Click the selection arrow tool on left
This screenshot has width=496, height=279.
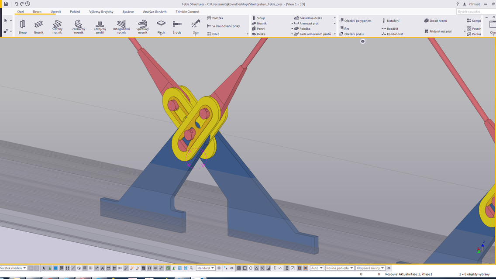[6, 21]
